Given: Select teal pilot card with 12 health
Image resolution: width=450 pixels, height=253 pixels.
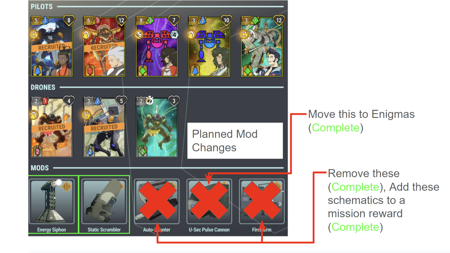Looking at the screenshot, I should pyautogui.click(x=262, y=46).
